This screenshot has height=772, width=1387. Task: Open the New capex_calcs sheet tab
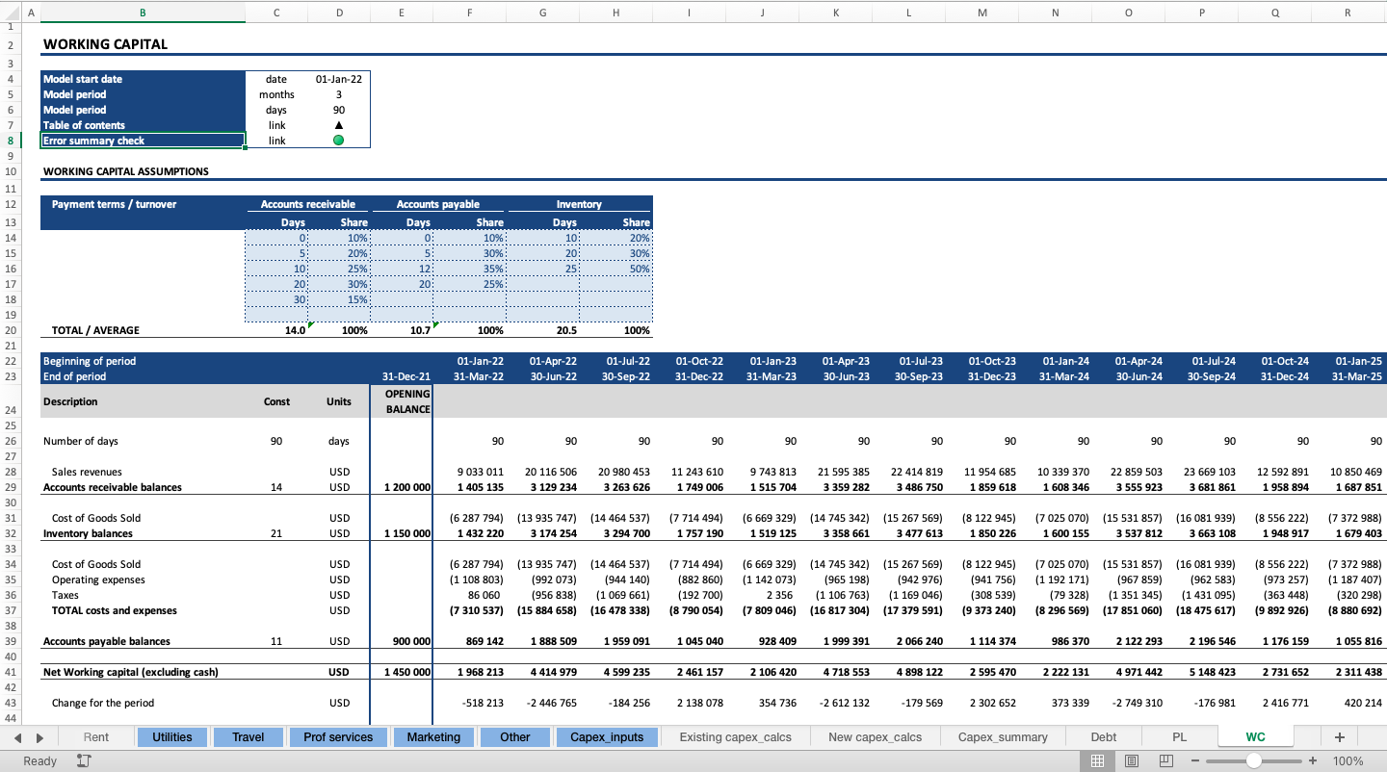pos(876,737)
